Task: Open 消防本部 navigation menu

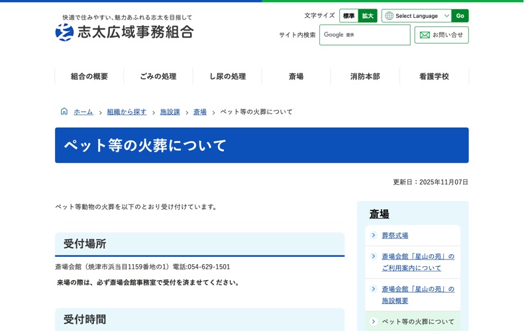Action: [x=365, y=76]
